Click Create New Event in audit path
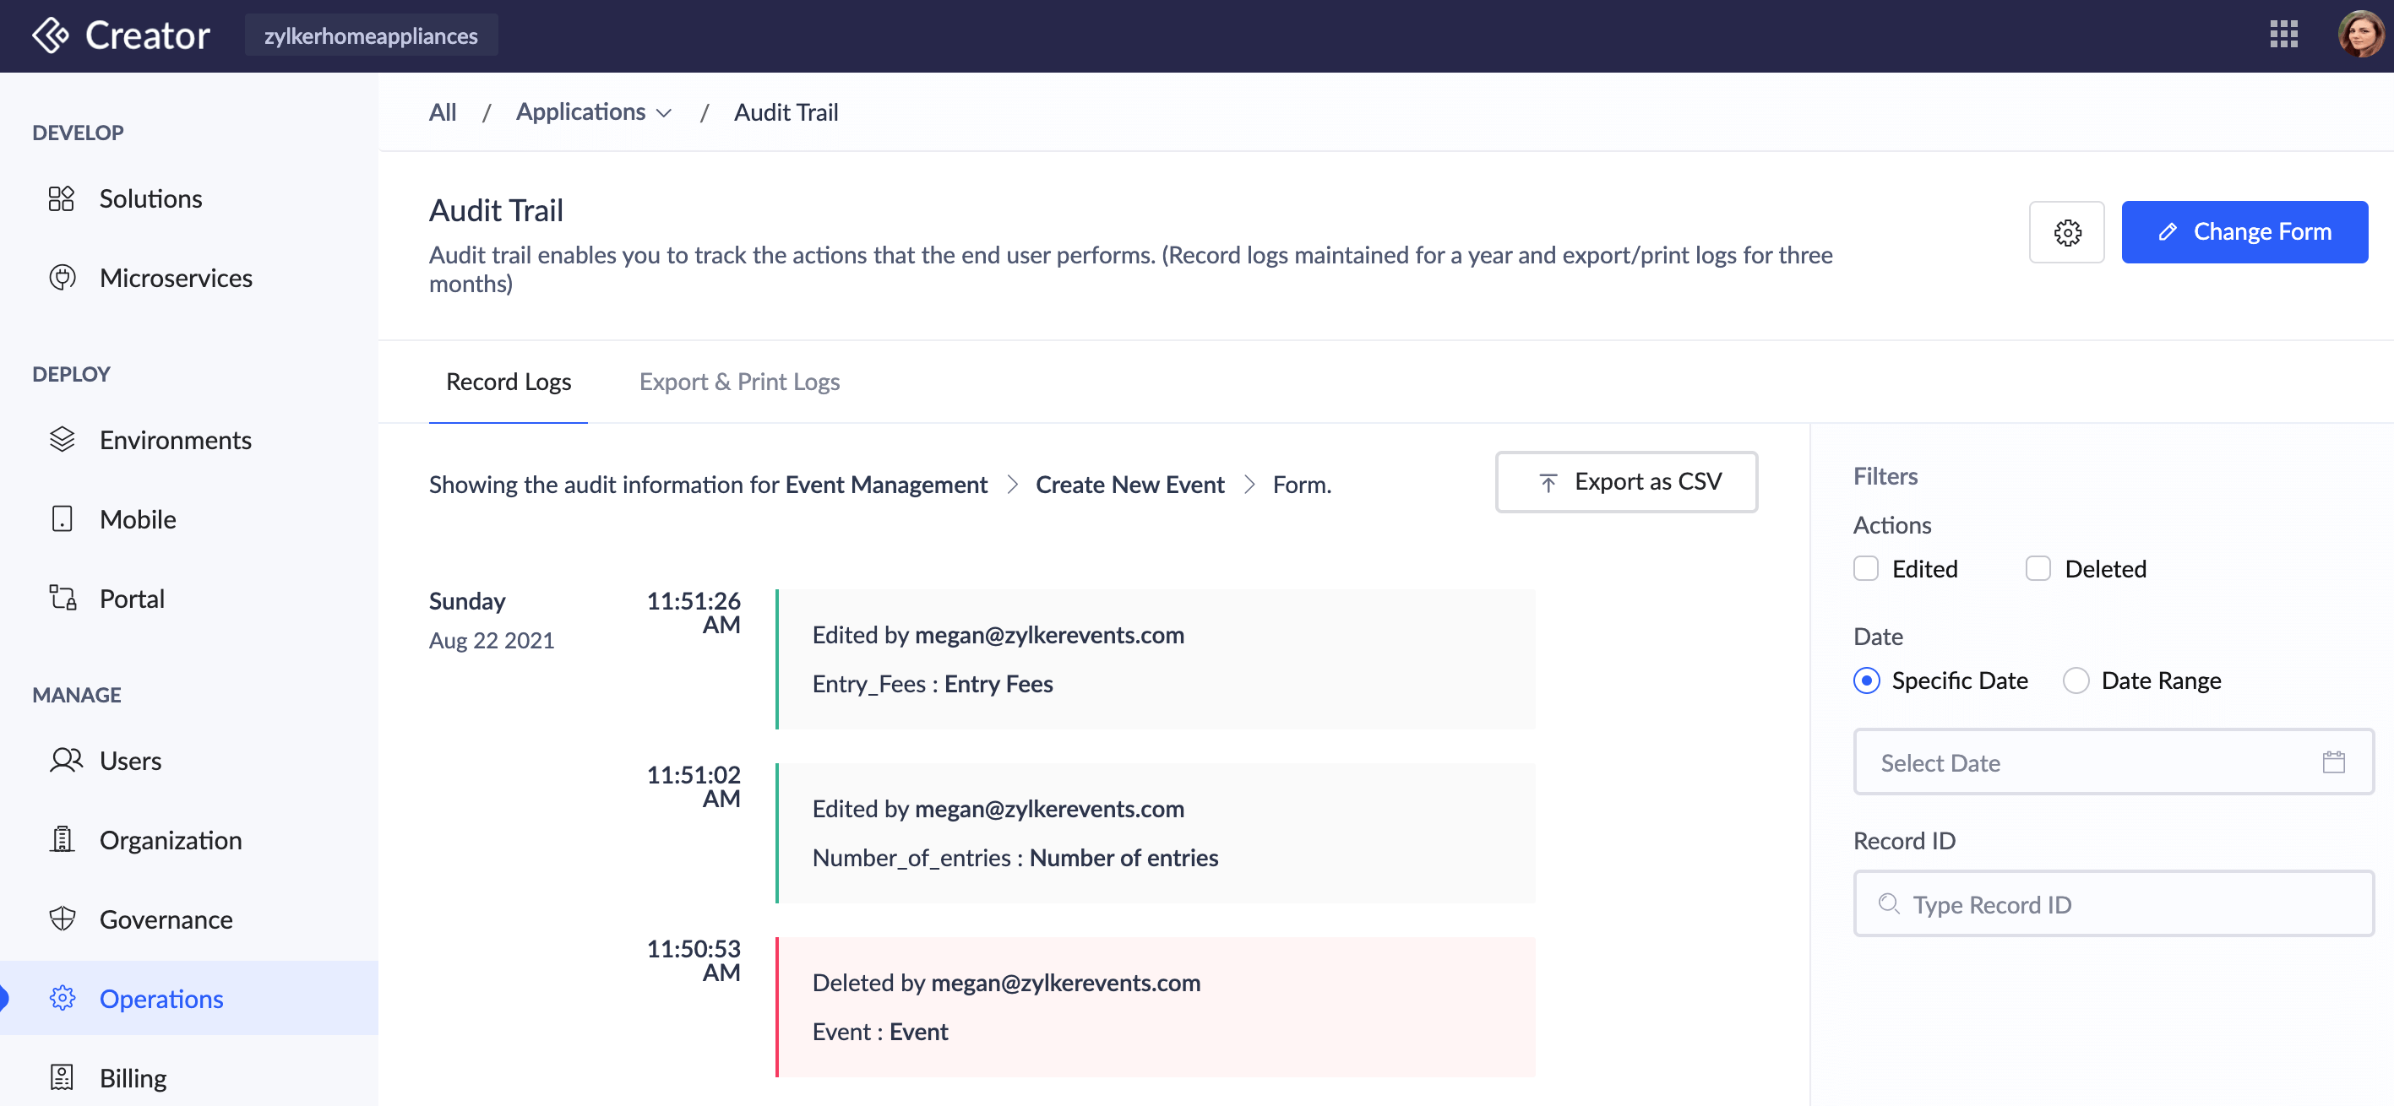This screenshot has height=1106, width=2394. point(1130,485)
